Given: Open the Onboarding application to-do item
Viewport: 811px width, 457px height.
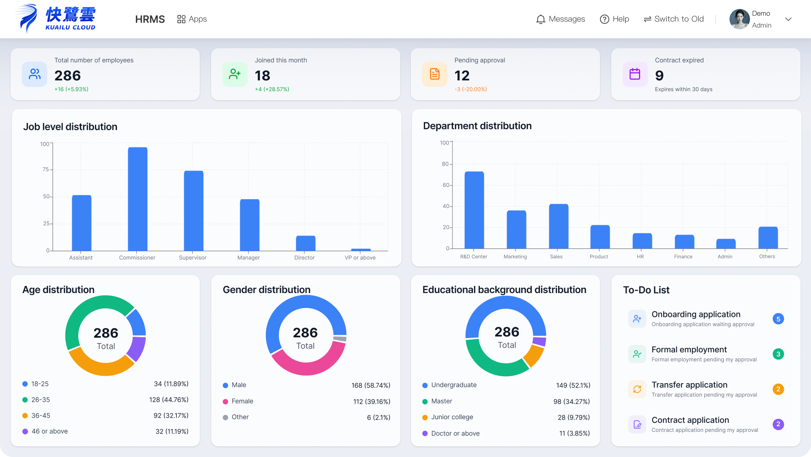Looking at the screenshot, I should 706,319.
